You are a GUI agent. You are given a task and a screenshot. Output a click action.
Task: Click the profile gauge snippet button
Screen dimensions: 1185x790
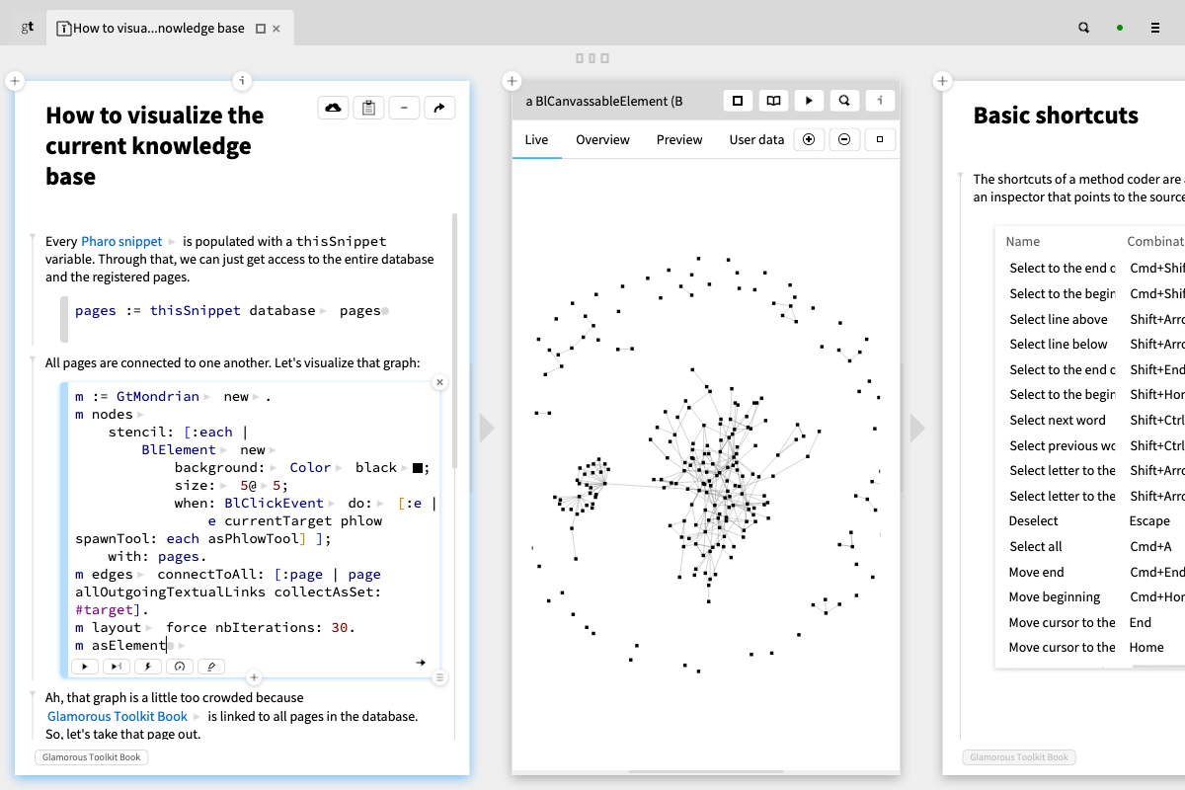(180, 667)
